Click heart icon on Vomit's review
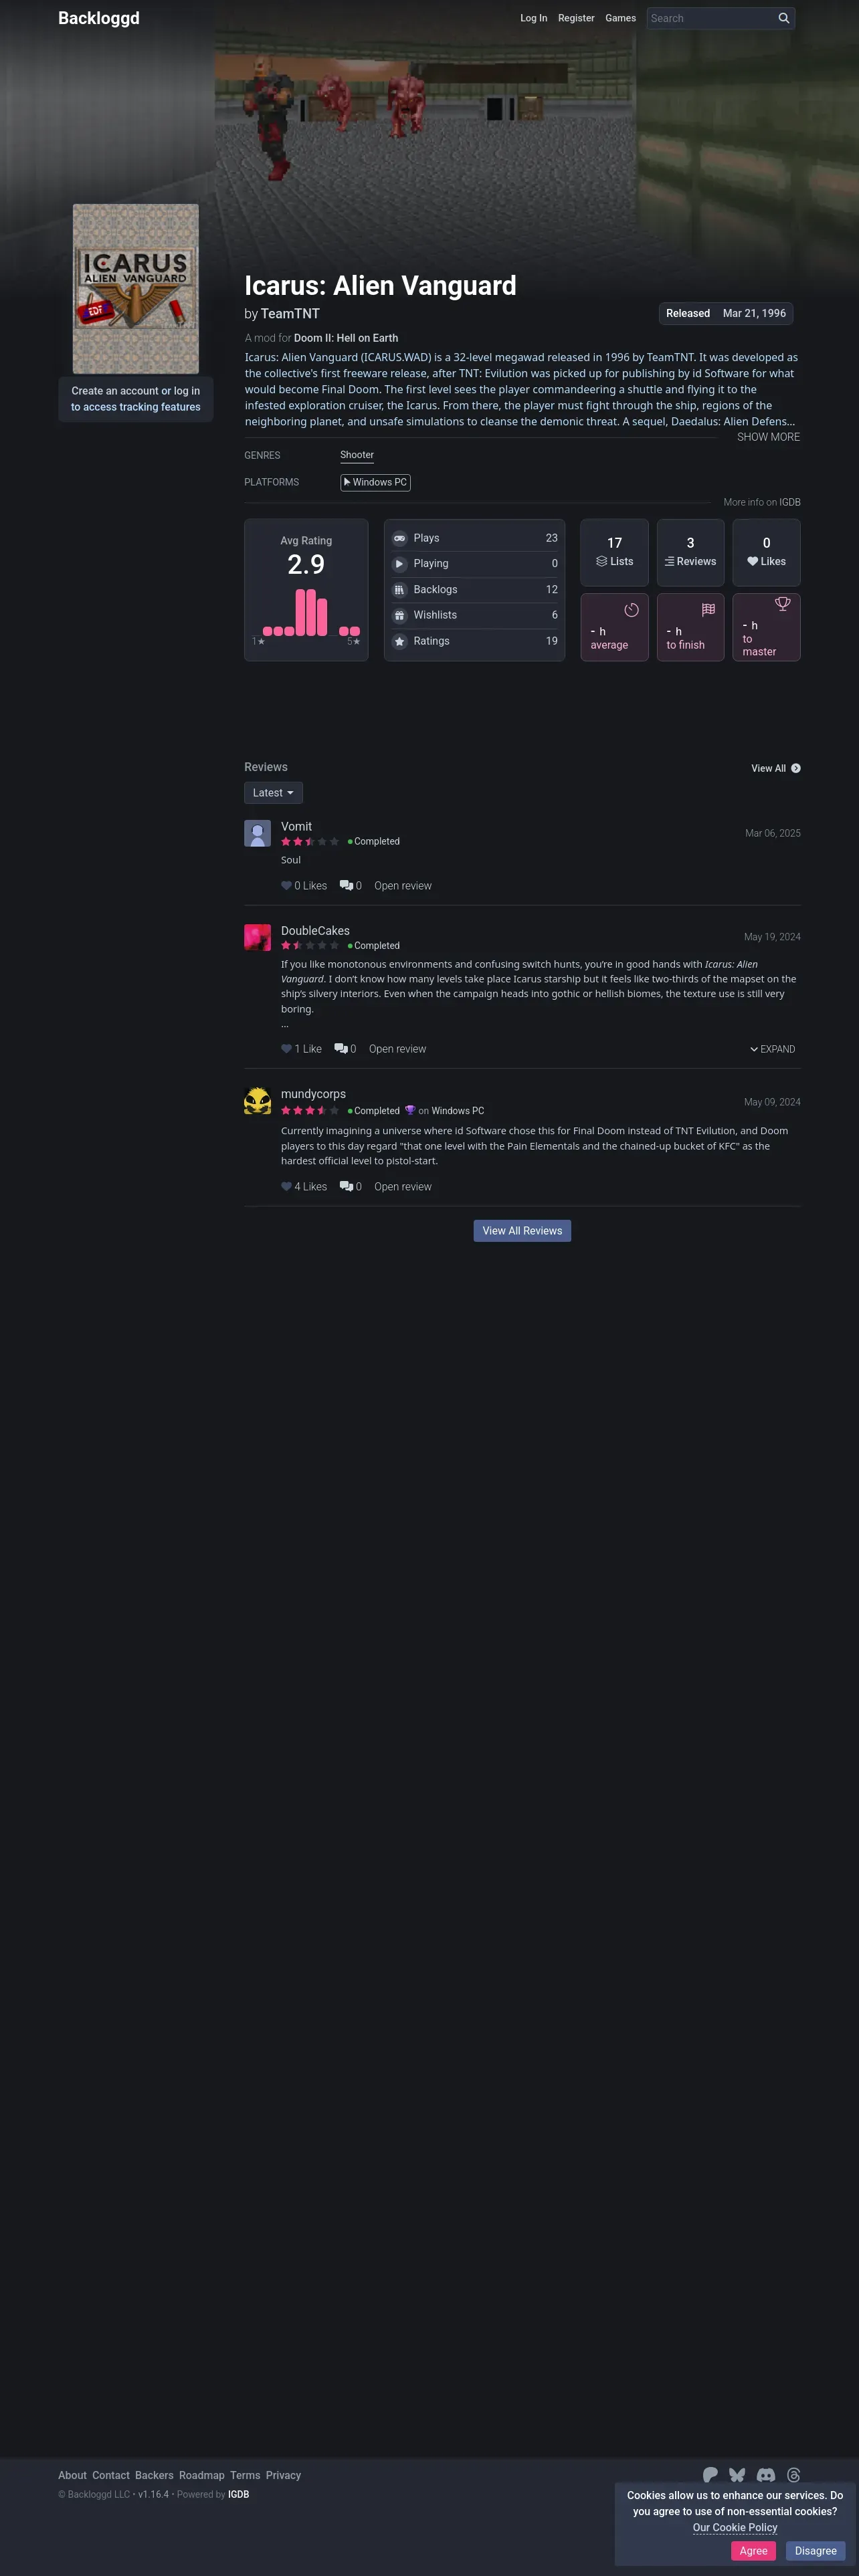This screenshot has height=2576, width=859. (286, 885)
